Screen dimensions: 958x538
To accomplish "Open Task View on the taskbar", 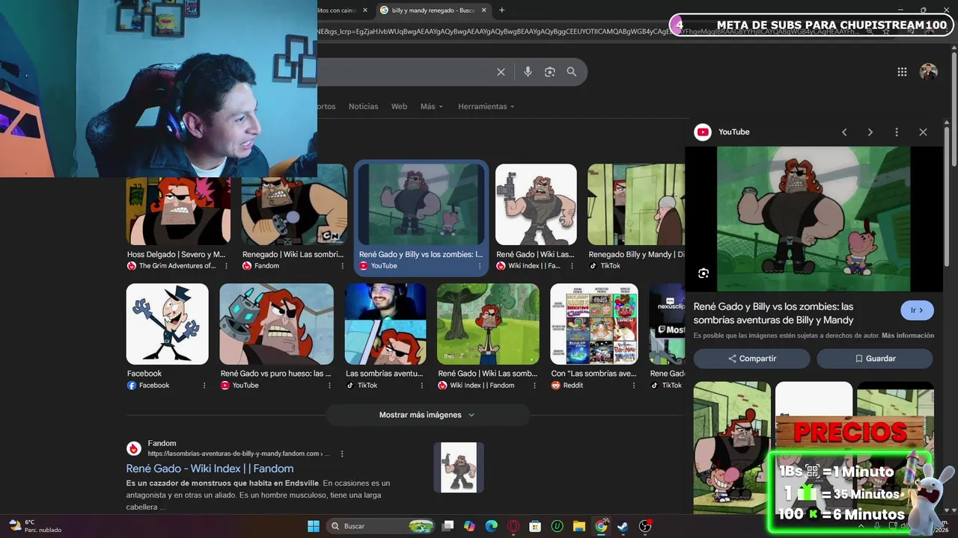I will coord(448,526).
